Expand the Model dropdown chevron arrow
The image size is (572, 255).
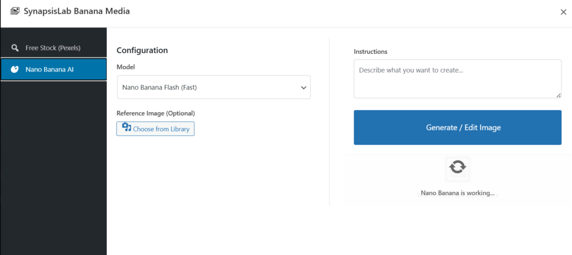(x=304, y=88)
